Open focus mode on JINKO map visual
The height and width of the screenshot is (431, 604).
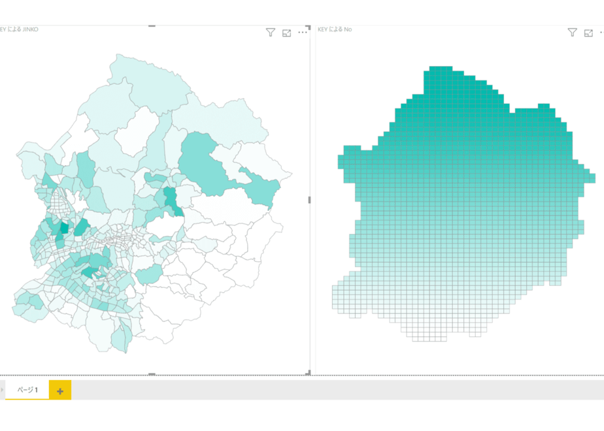click(x=286, y=33)
